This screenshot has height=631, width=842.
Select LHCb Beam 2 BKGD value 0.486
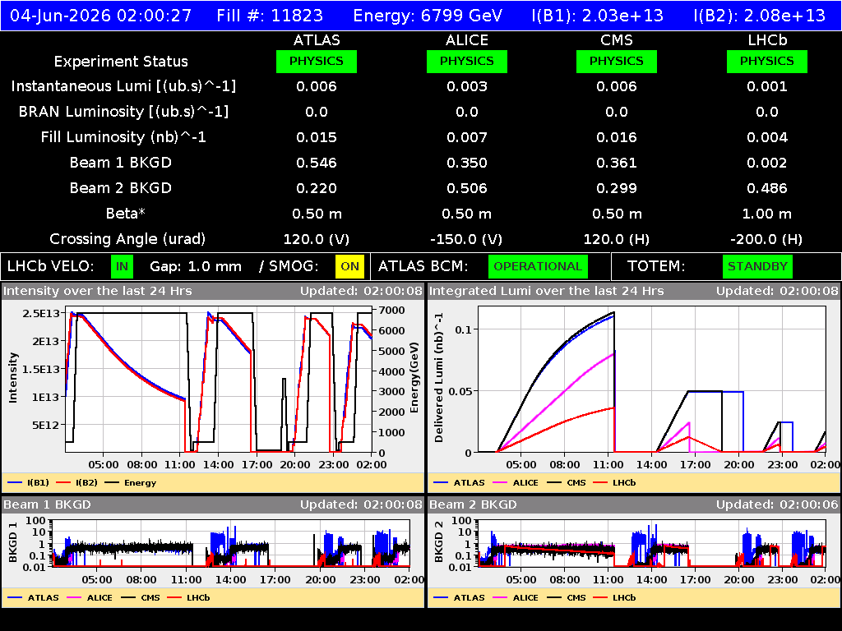tap(767, 188)
